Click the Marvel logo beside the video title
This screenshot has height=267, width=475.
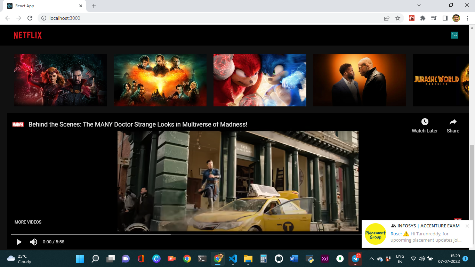coord(18,123)
